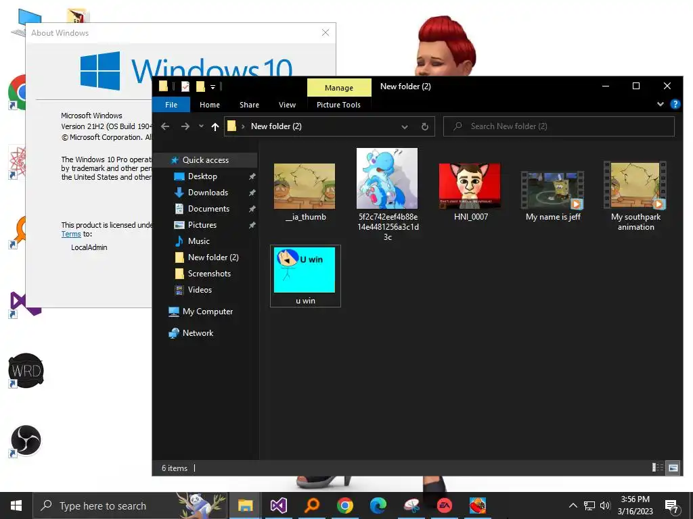The height and width of the screenshot is (519, 693).
Task: Select the __ia_thumb image file
Action: (305, 192)
